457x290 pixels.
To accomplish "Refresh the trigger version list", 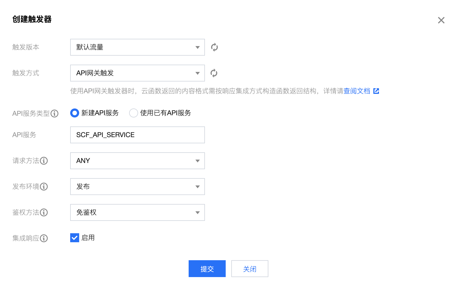I will [x=214, y=47].
